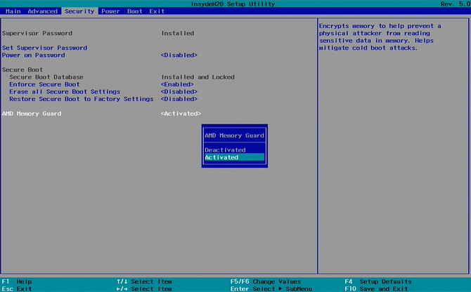
Task: Select Deactivated in AMD Memory Guard popup
Action: tap(225, 150)
